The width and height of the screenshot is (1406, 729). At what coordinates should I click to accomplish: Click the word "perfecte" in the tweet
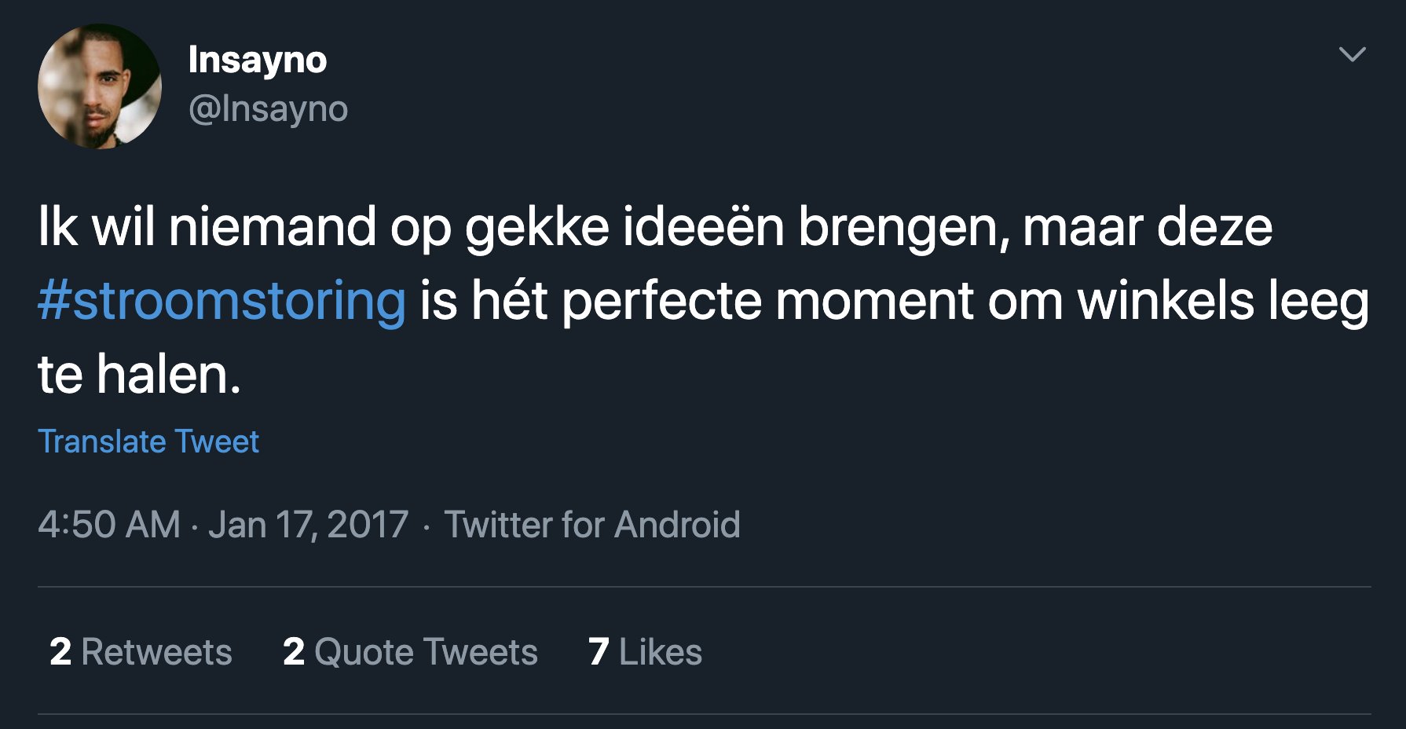pyautogui.click(x=661, y=302)
